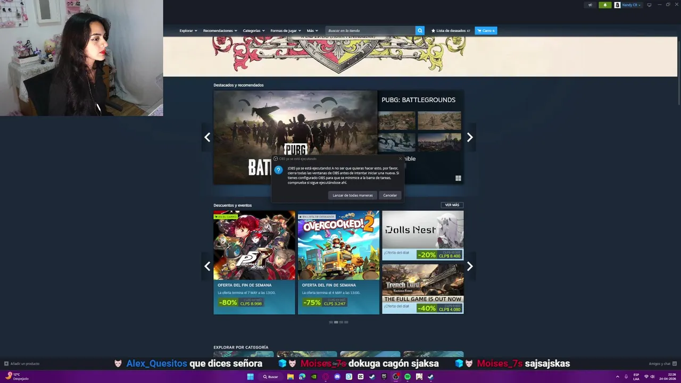Image resolution: width=681 pixels, height=383 pixels.
Task: Show previous featured game with left arrow
Action: [207, 137]
